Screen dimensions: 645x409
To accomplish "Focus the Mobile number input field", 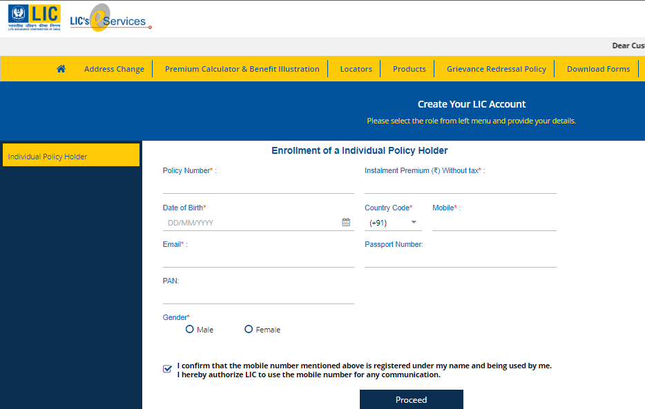I will coord(494,223).
